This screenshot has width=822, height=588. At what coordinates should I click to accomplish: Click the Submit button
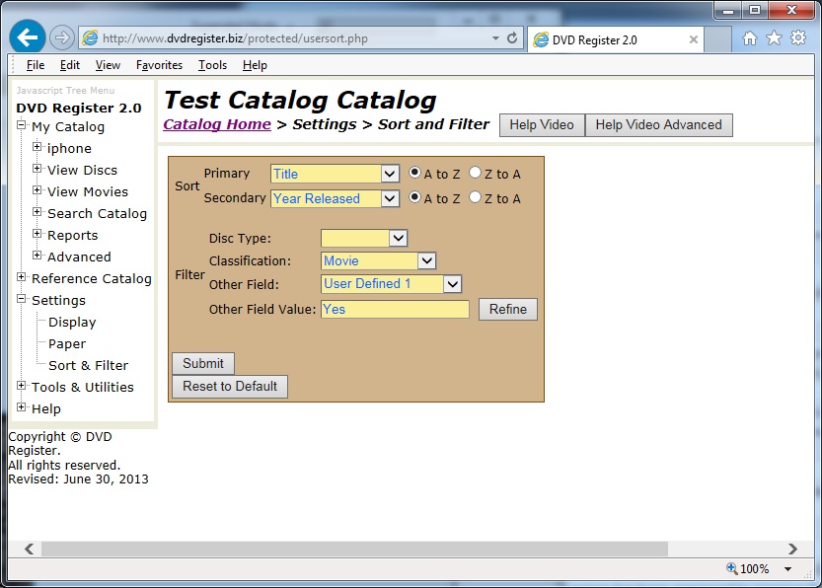point(203,363)
